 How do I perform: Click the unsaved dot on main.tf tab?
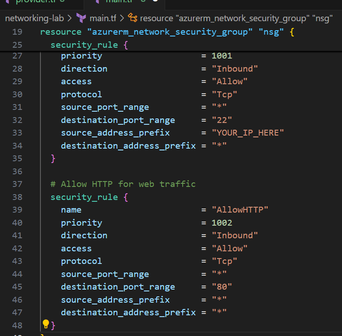pos(155,1)
